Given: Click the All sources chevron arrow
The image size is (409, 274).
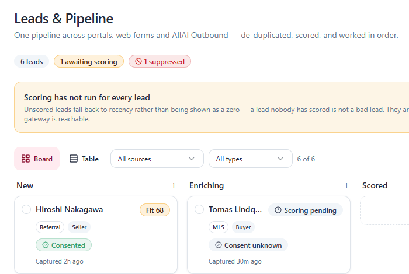Looking at the screenshot, I should click(192, 159).
